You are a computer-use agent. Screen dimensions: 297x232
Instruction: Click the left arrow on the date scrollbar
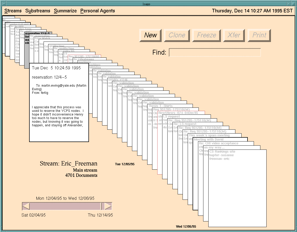pos(26,206)
